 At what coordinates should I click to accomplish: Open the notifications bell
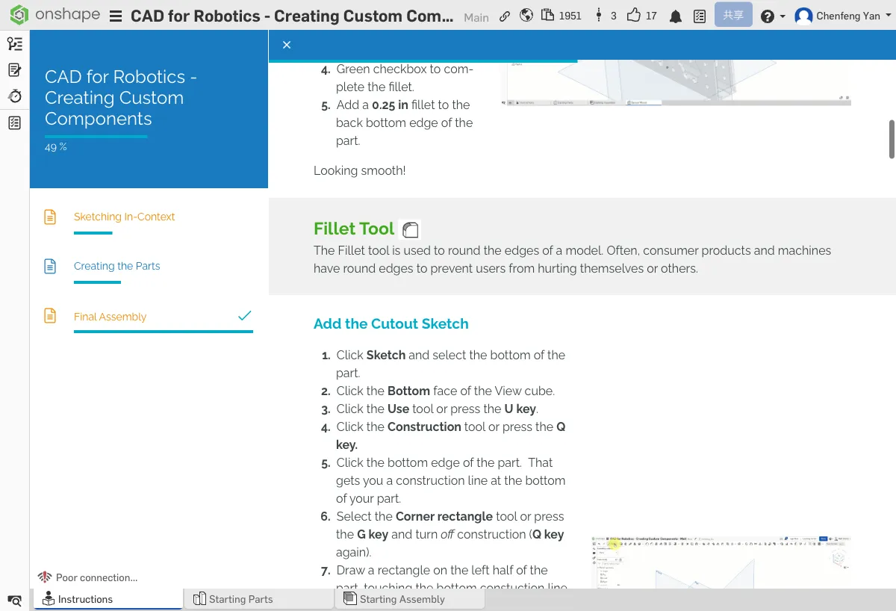(x=676, y=16)
